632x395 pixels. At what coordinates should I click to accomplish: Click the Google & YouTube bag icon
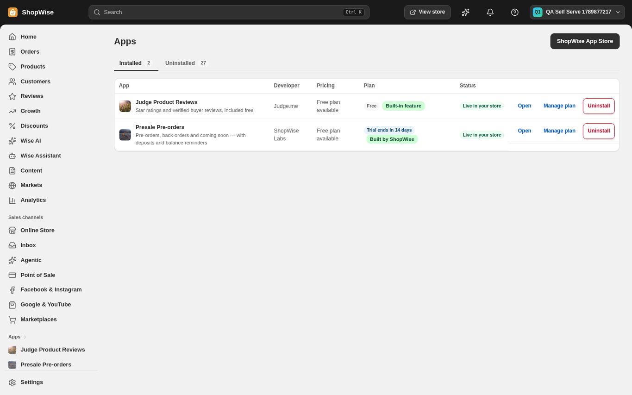[13, 305]
